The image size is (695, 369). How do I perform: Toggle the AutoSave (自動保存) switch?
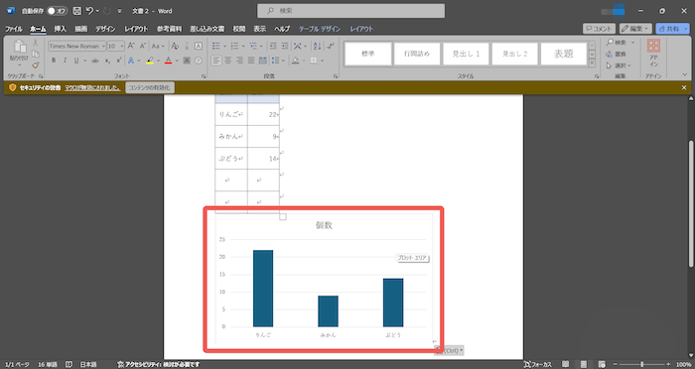[x=58, y=11]
